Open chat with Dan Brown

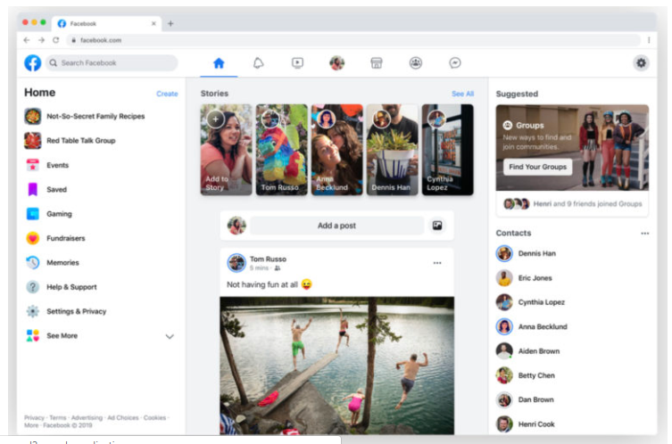525,400
